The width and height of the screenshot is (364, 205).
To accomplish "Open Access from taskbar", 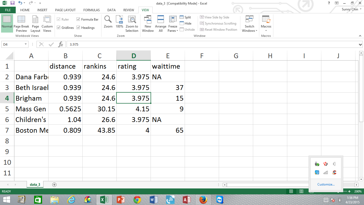I will (x=187, y=200).
